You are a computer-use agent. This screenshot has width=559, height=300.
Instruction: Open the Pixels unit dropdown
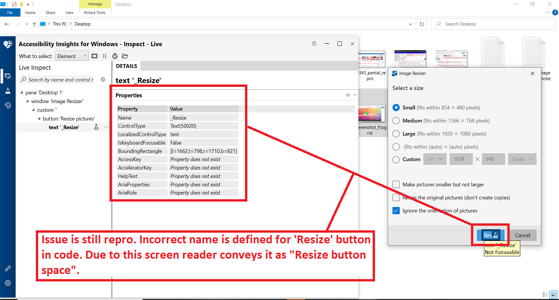522,159
